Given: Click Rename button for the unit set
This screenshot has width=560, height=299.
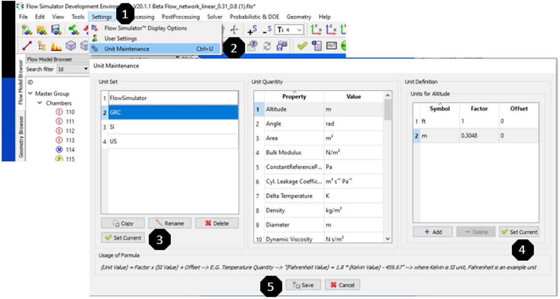Looking at the screenshot, I should click(170, 223).
